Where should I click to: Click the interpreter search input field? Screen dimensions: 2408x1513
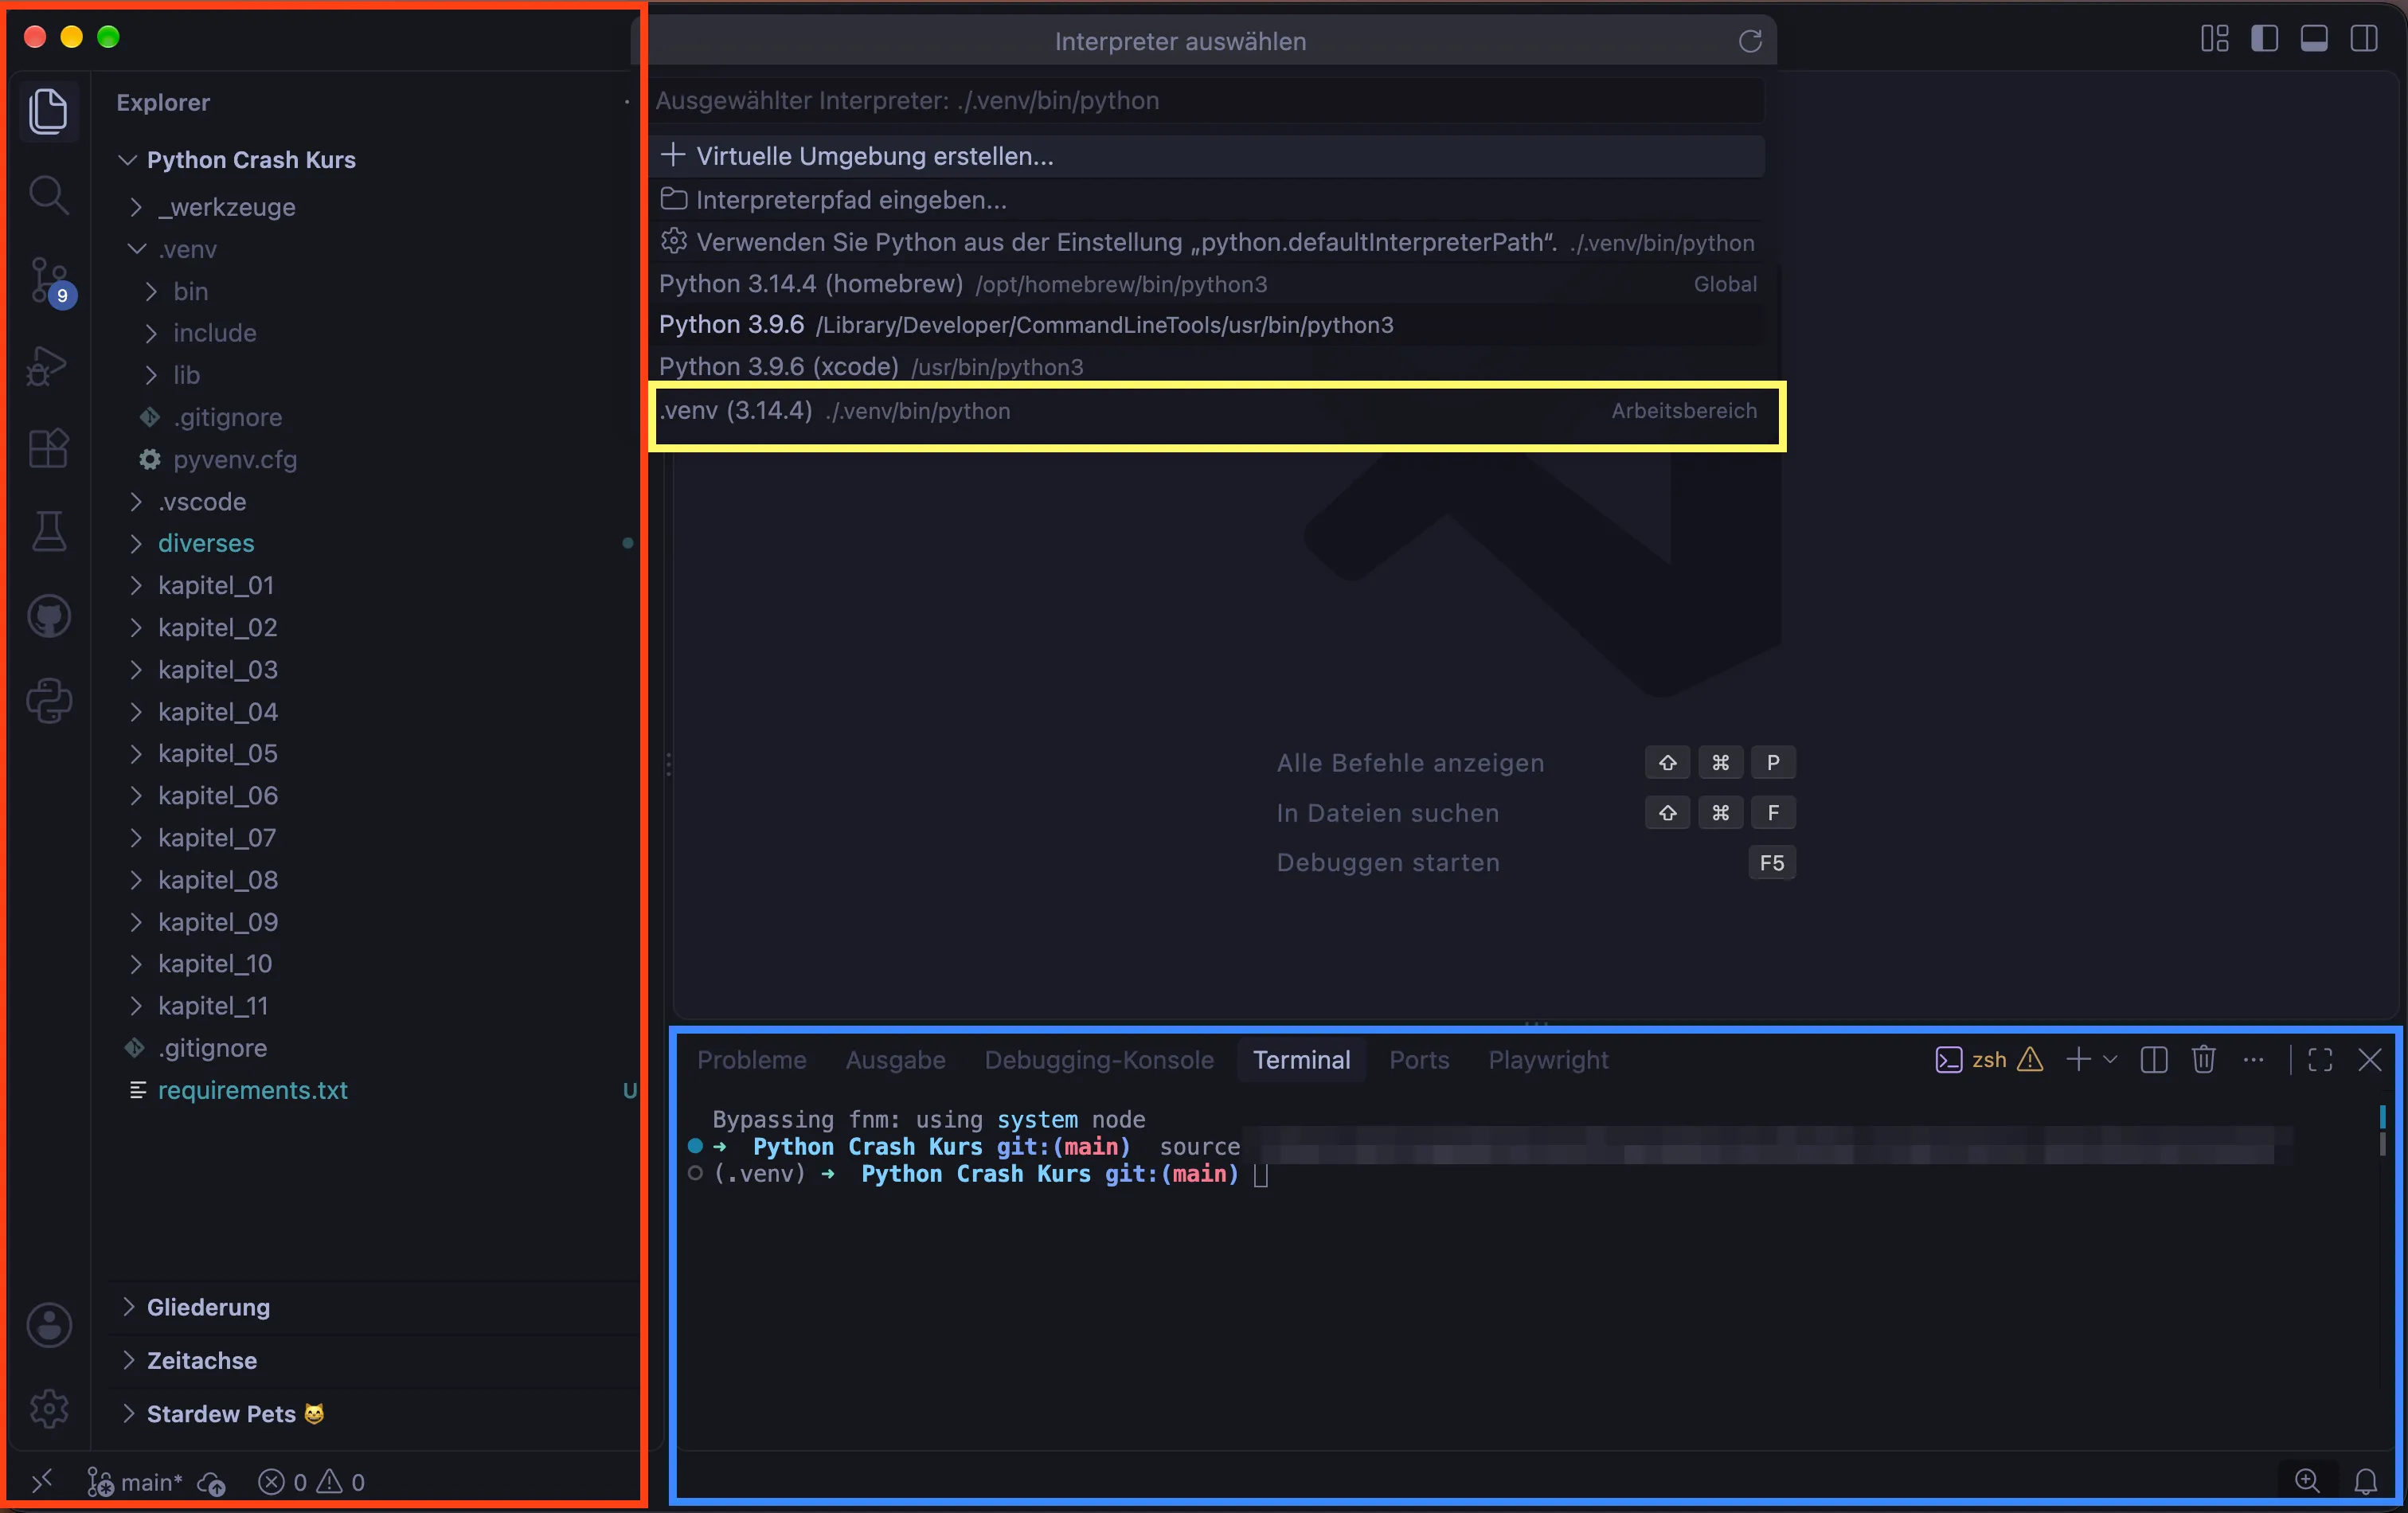[x=1207, y=100]
